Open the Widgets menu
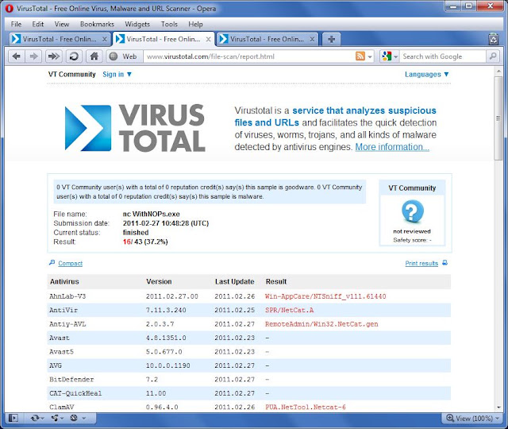 click(137, 24)
